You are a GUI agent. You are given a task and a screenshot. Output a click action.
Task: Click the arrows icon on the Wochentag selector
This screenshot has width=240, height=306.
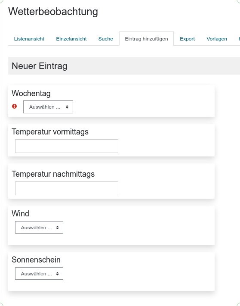click(67, 107)
